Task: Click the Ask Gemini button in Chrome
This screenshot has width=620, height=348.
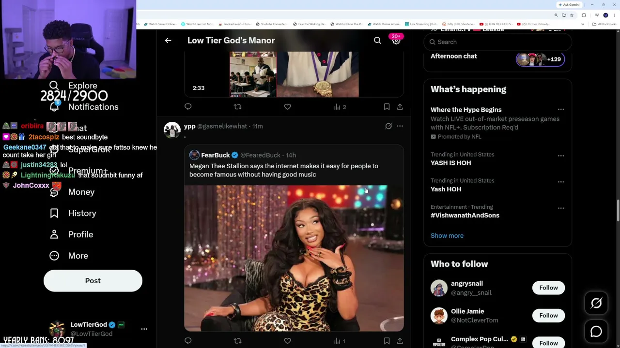Action: click(569, 5)
